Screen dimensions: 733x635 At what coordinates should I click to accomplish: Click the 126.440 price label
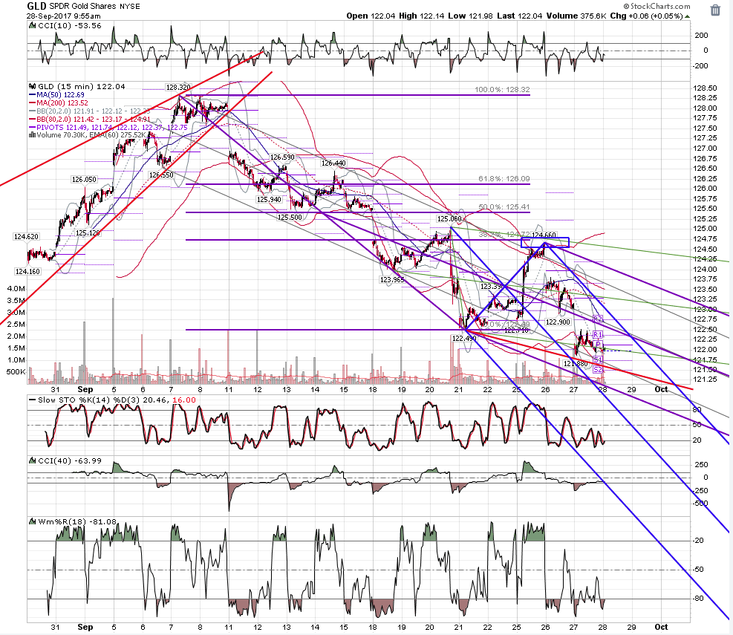pyautogui.click(x=333, y=163)
